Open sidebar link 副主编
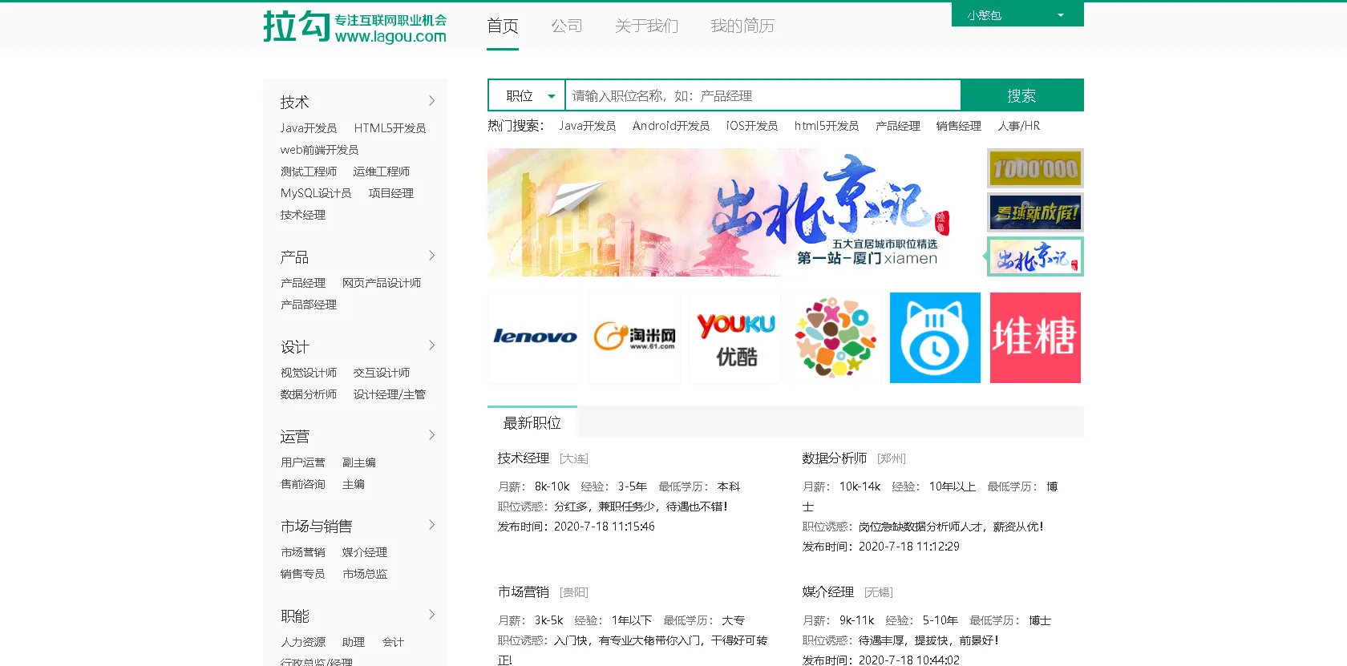Screen dimensions: 1347x666 pyautogui.click(x=359, y=462)
